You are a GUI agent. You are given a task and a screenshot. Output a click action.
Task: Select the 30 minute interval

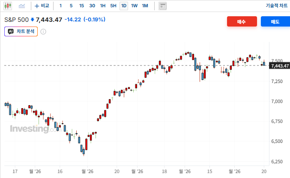pyautogui.click(x=92, y=6)
